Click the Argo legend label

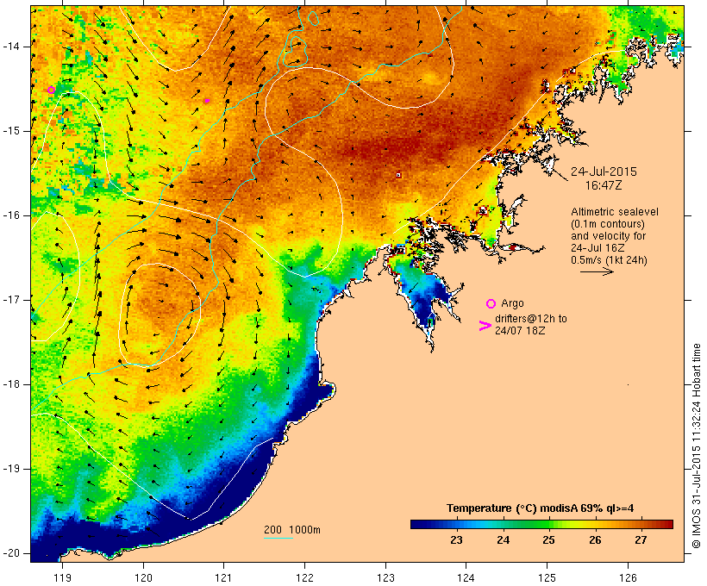tap(512, 303)
